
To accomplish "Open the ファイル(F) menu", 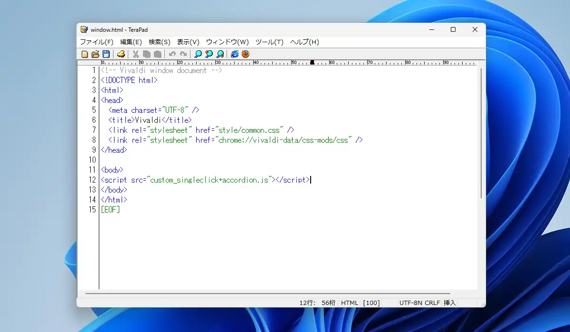I will pos(97,42).
